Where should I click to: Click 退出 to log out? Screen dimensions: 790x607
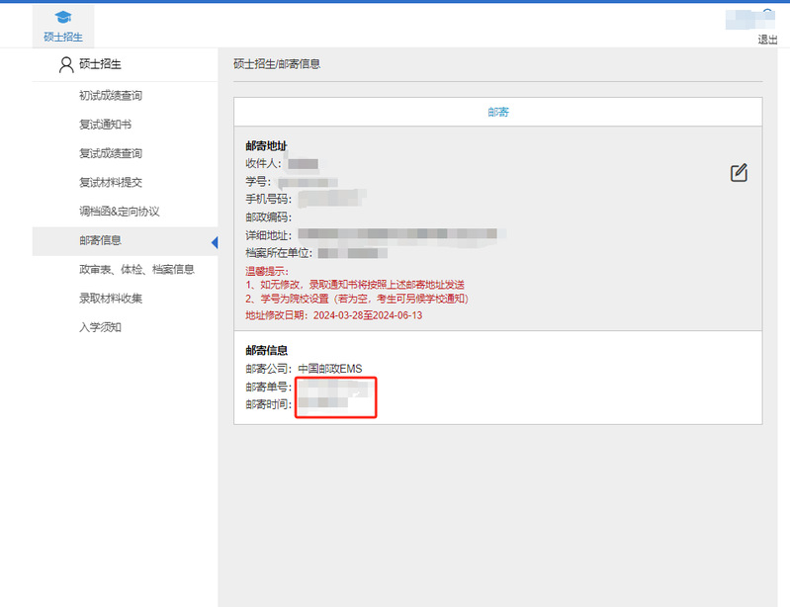767,40
